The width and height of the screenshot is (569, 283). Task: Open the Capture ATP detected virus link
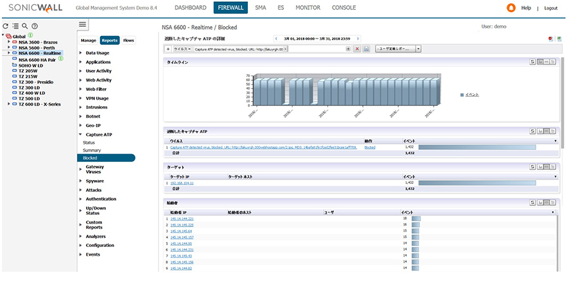click(x=264, y=147)
